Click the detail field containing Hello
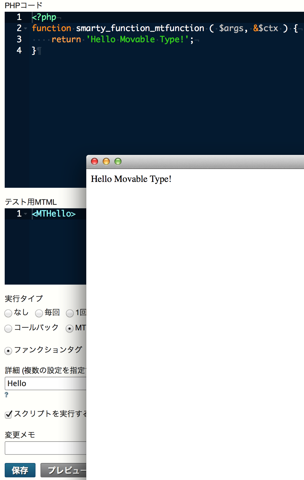 coord(45,383)
